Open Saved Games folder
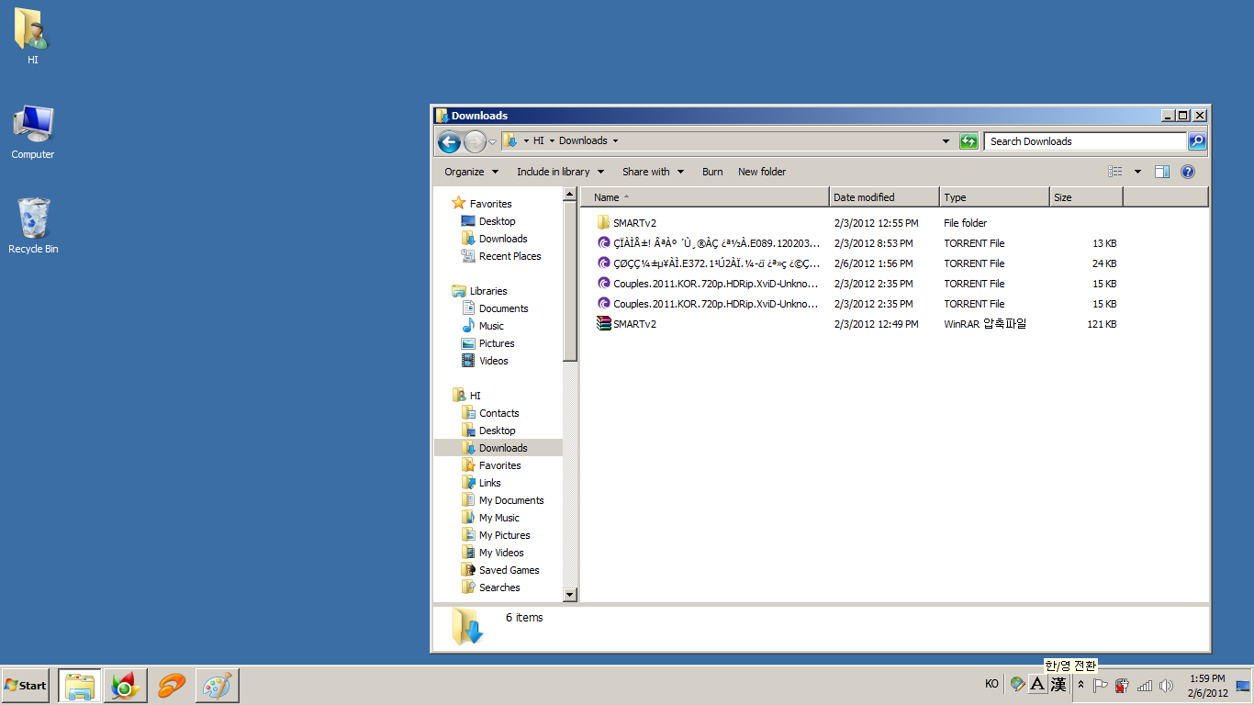 coord(509,570)
